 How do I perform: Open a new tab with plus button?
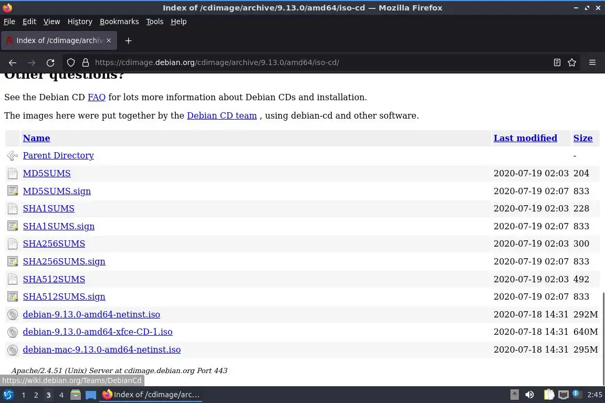pos(129,40)
